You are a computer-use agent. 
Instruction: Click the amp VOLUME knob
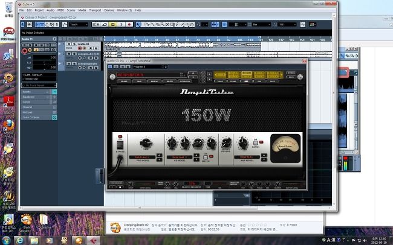[x=242, y=143]
